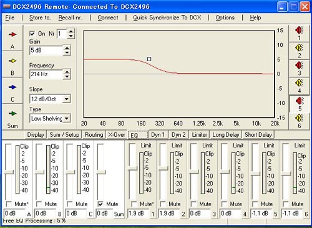Open the File menu
This screenshot has height=228, width=312.
pos(10,17)
